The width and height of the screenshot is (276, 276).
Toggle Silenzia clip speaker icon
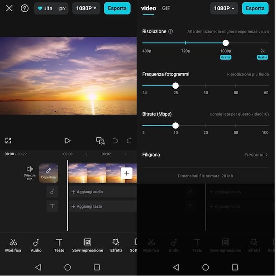pos(29,173)
